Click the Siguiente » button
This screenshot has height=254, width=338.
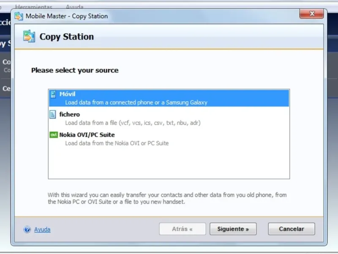[233, 229]
